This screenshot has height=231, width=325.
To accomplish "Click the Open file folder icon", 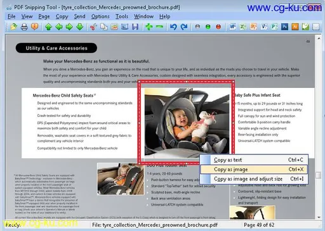I will tap(13, 27).
